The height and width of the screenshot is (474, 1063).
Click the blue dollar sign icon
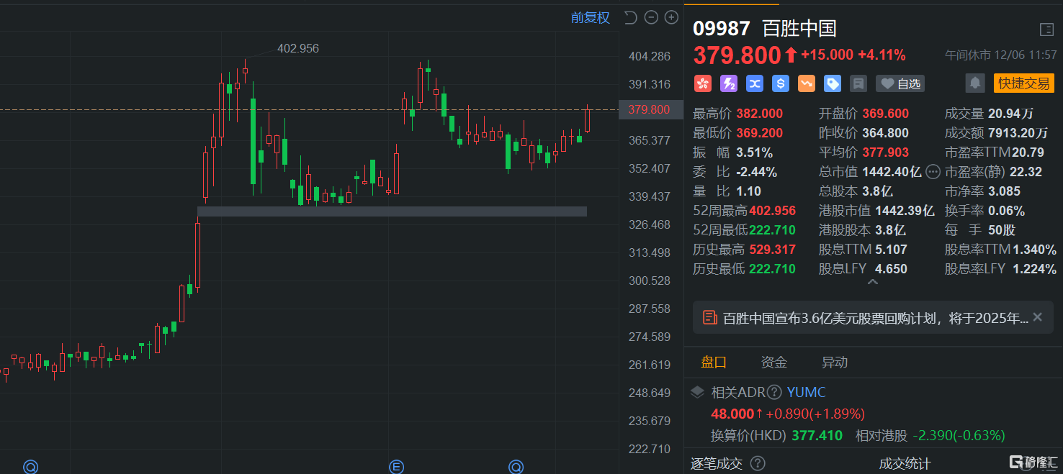pyautogui.click(x=780, y=83)
